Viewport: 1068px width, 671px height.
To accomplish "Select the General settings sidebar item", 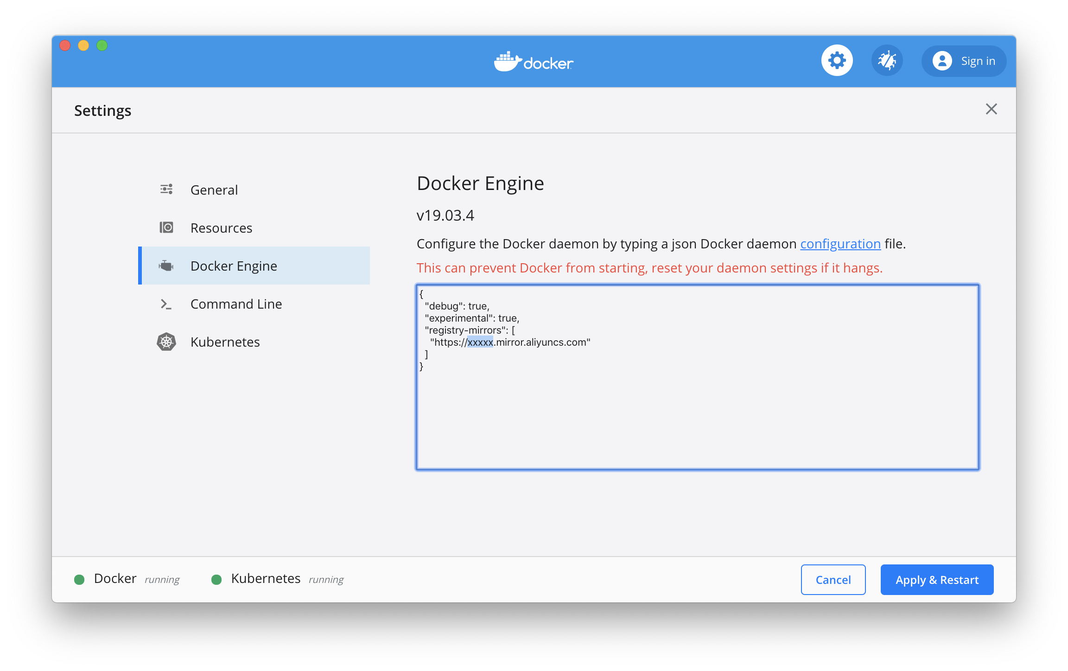I will pyautogui.click(x=213, y=189).
